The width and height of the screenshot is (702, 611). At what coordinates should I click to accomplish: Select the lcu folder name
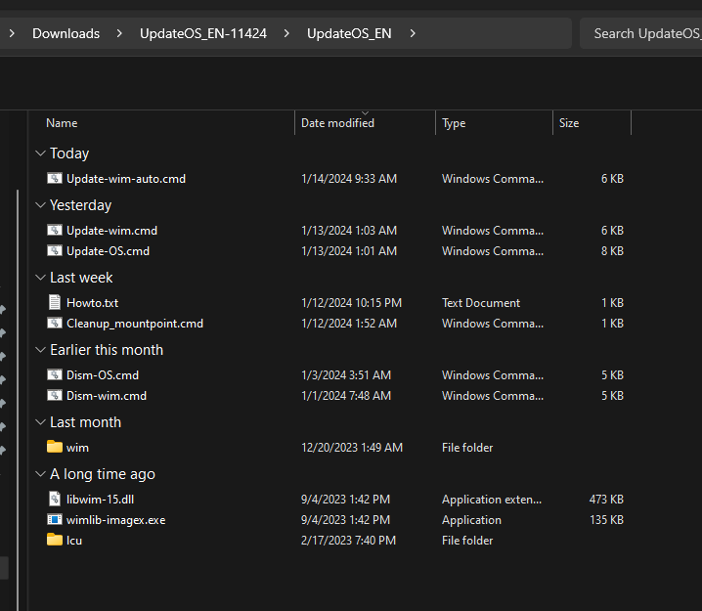tap(74, 541)
